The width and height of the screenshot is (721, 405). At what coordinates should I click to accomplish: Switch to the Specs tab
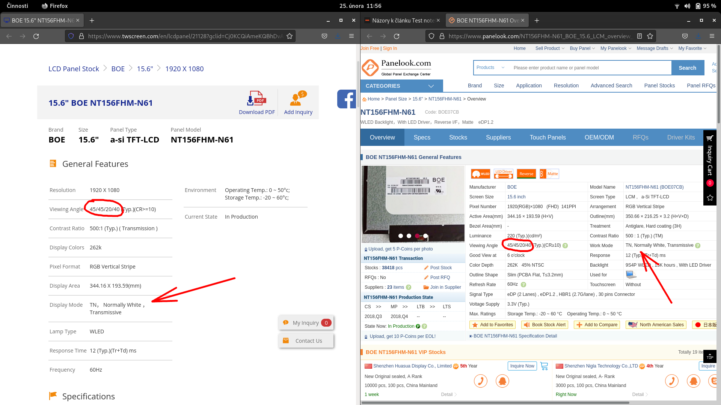tap(422, 137)
